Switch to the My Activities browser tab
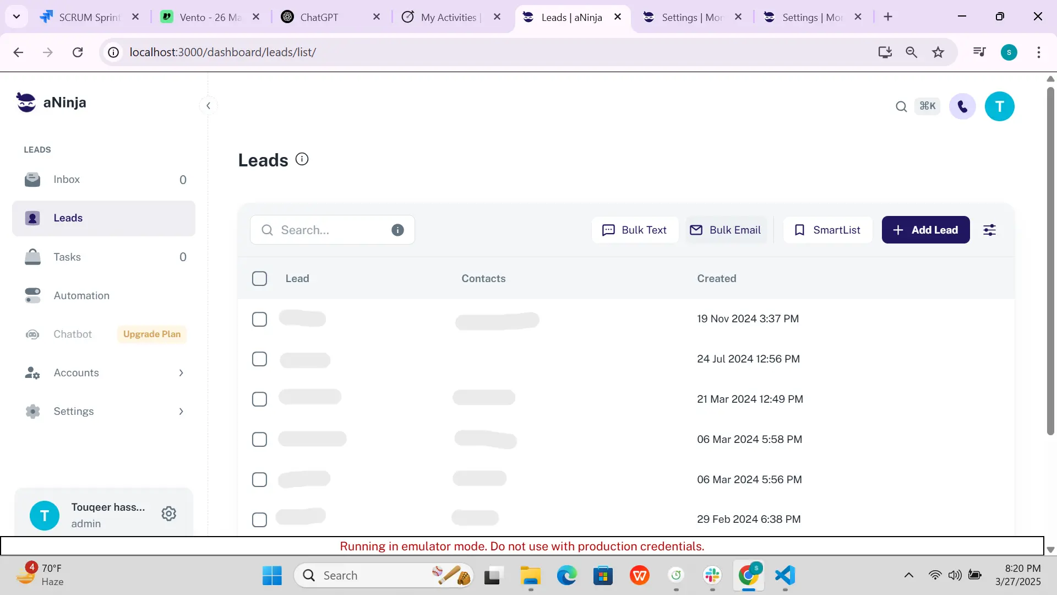 [x=448, y=17]
